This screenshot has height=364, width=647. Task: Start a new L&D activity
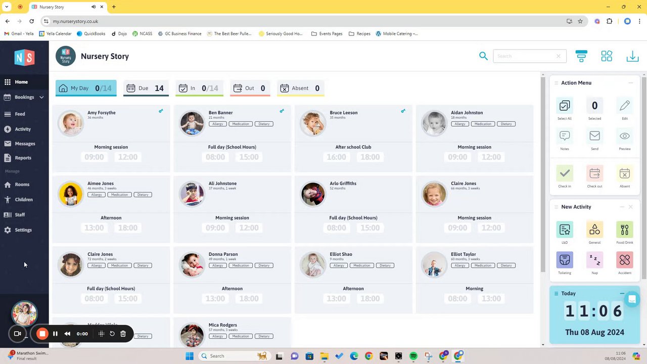coord(565,230)
